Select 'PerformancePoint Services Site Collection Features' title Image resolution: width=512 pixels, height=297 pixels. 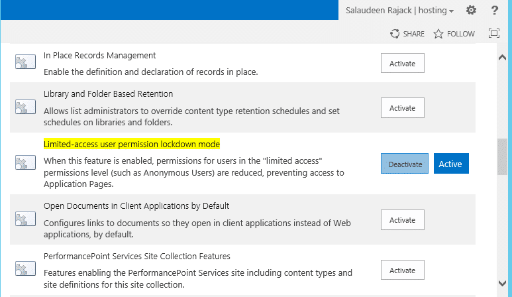(x=137, y=256)
